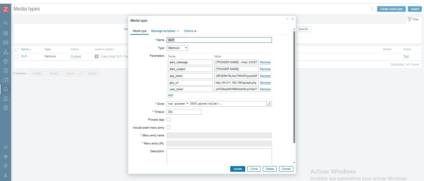Image resolution: width=424 pixels, height=181 pixels.
Task: Click the Zabbix logo icon
Action: pyautogui.click(x=6, y=9)
